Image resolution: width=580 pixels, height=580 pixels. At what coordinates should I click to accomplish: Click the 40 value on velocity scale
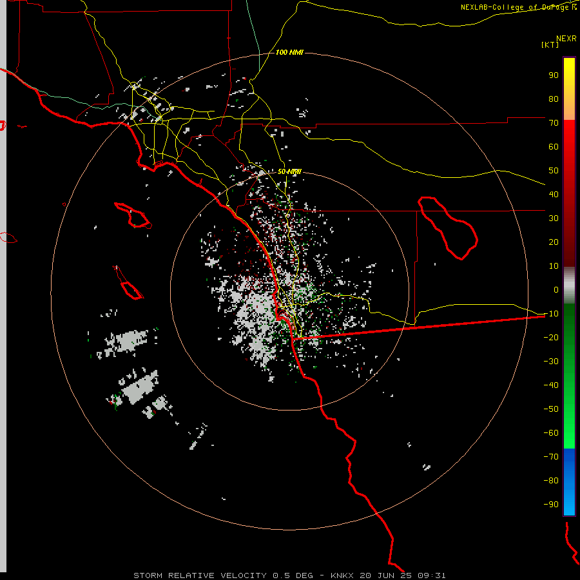(554, 195)
